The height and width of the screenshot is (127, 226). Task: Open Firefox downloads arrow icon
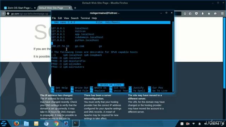(203, 13)
